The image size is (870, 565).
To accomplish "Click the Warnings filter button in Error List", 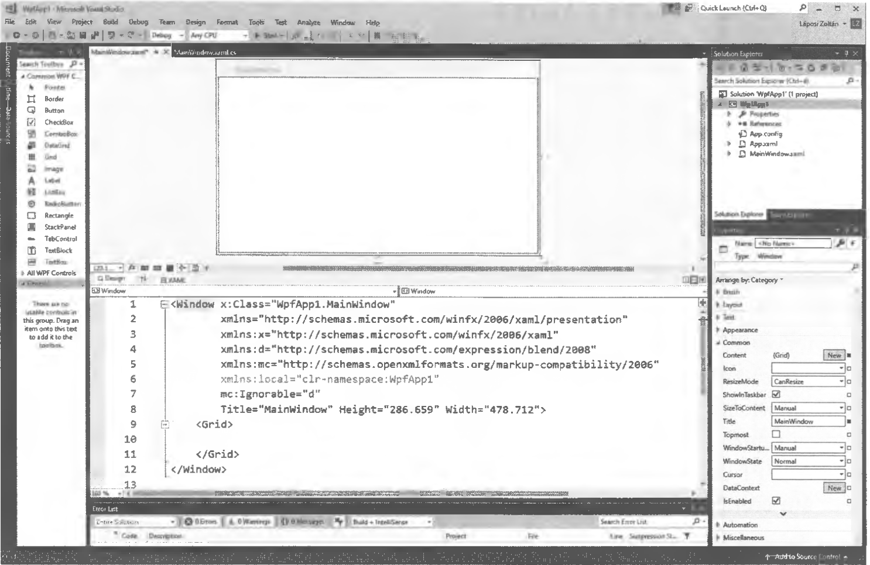I will tap(249, 522).
